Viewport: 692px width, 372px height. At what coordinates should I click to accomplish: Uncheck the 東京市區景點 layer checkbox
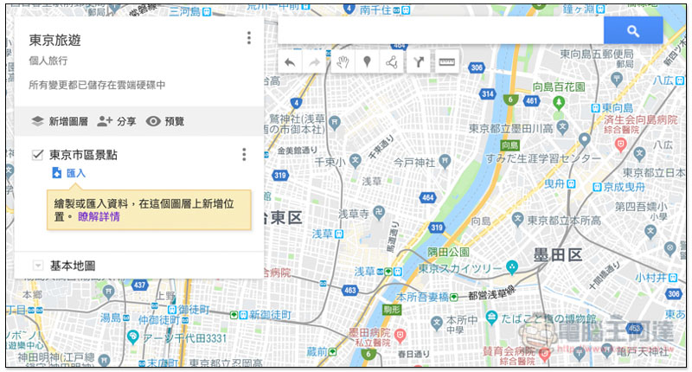(x=37, y=155)
